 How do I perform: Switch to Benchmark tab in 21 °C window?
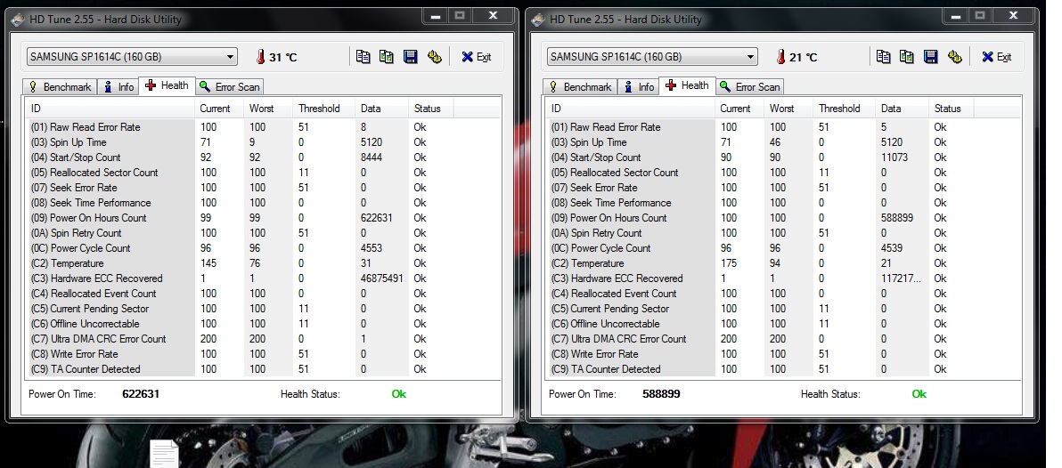pos(580,86)
